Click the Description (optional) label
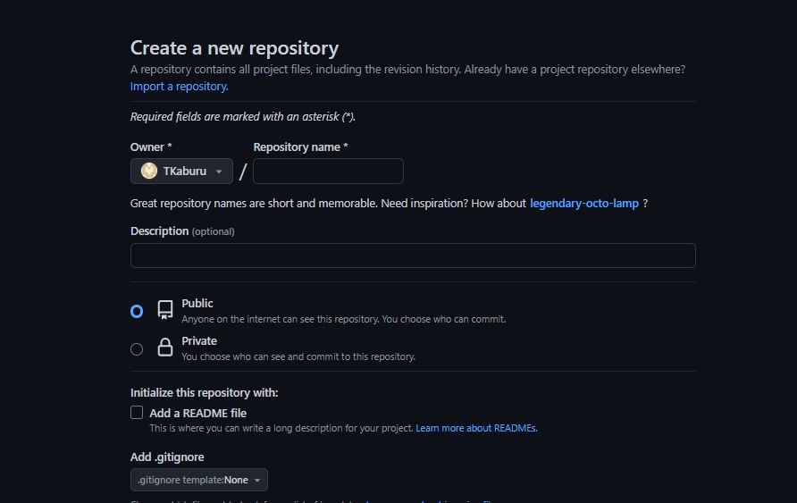This screenshot has height=503, width=797. coord(182,231)
